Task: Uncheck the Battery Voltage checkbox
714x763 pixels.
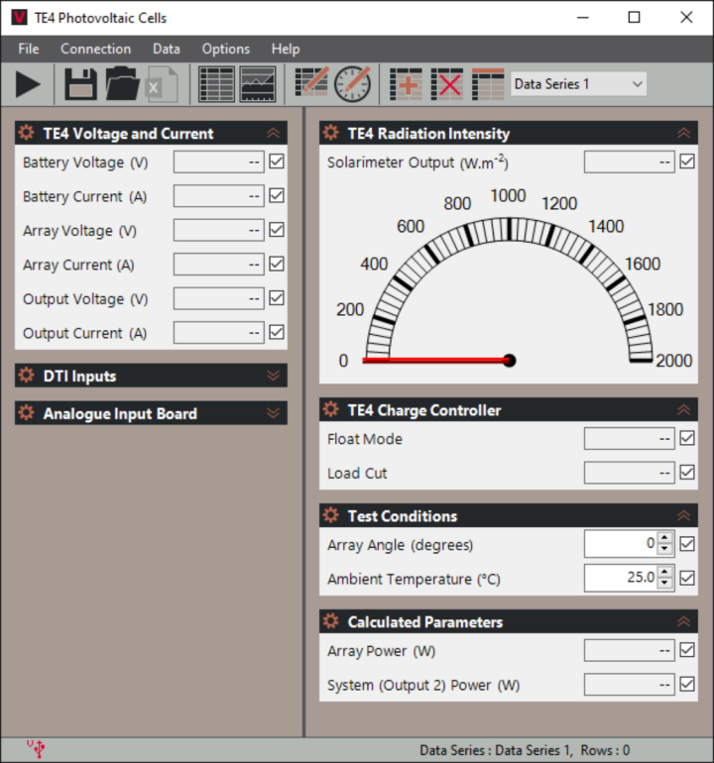Action: coord(277,162)
